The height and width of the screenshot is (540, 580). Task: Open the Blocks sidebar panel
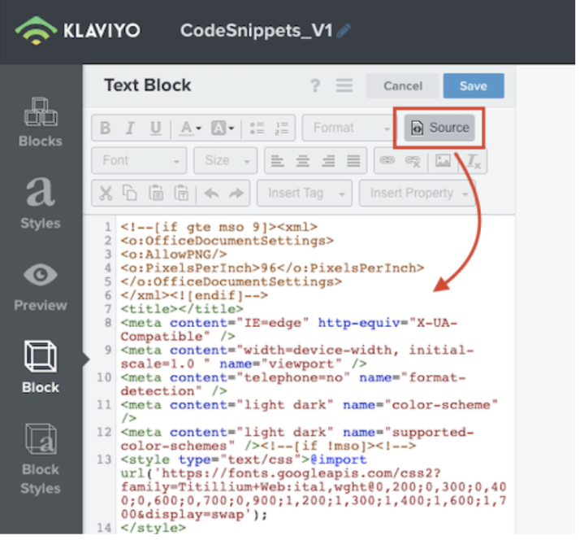point(41,123)
